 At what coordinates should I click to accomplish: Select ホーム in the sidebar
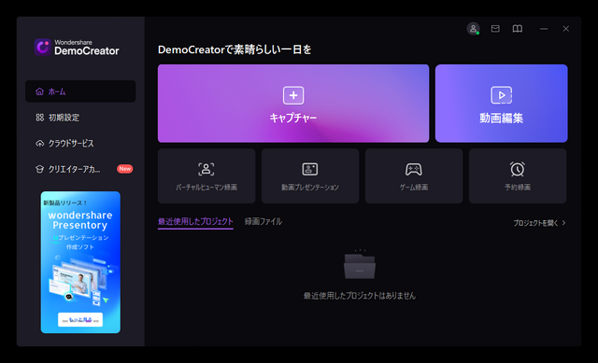80,91
